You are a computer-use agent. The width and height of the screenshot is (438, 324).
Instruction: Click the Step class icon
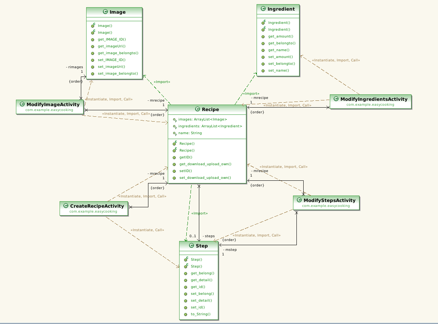tap(191, 246)
